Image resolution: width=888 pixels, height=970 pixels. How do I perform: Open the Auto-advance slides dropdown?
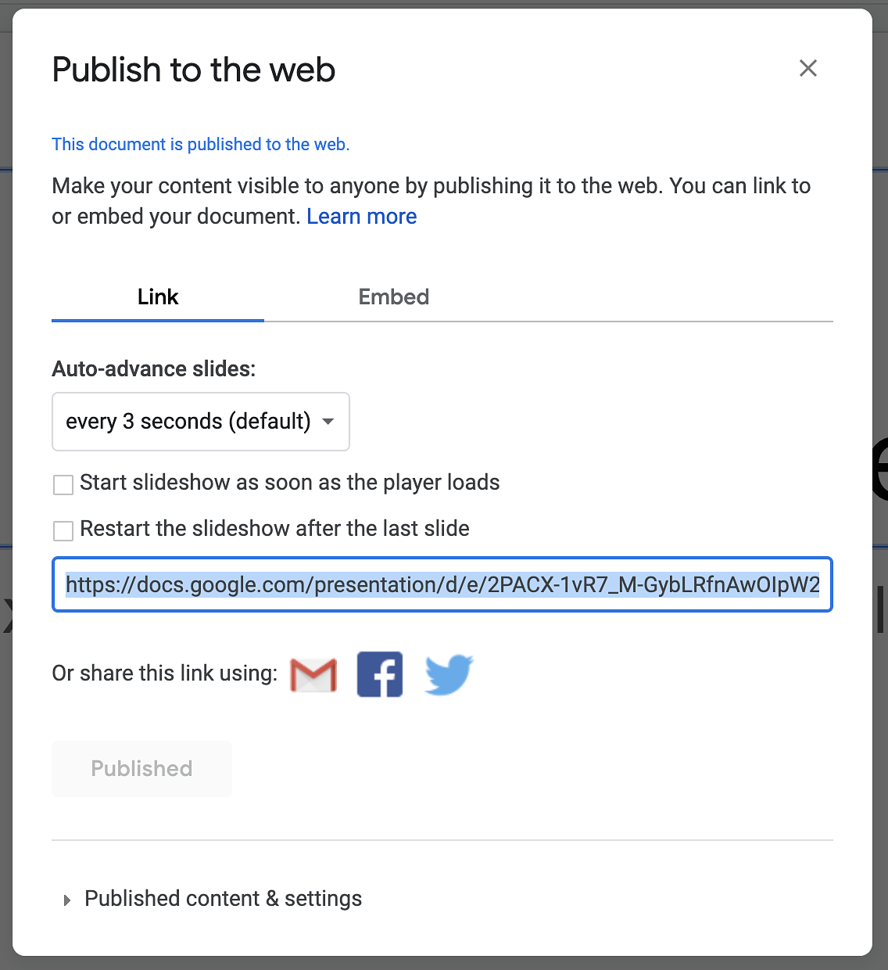coord(201,422)
